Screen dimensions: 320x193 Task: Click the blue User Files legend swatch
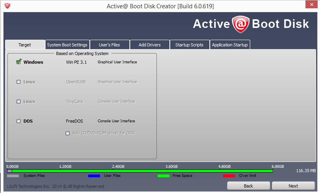click(x=94, y=176)
